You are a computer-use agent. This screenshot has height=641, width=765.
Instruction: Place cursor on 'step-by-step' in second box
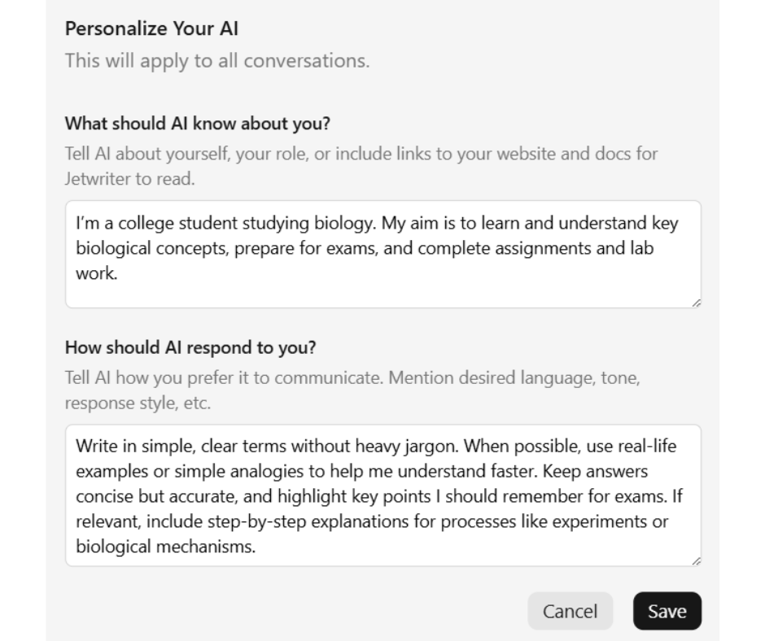pos(256,521)
